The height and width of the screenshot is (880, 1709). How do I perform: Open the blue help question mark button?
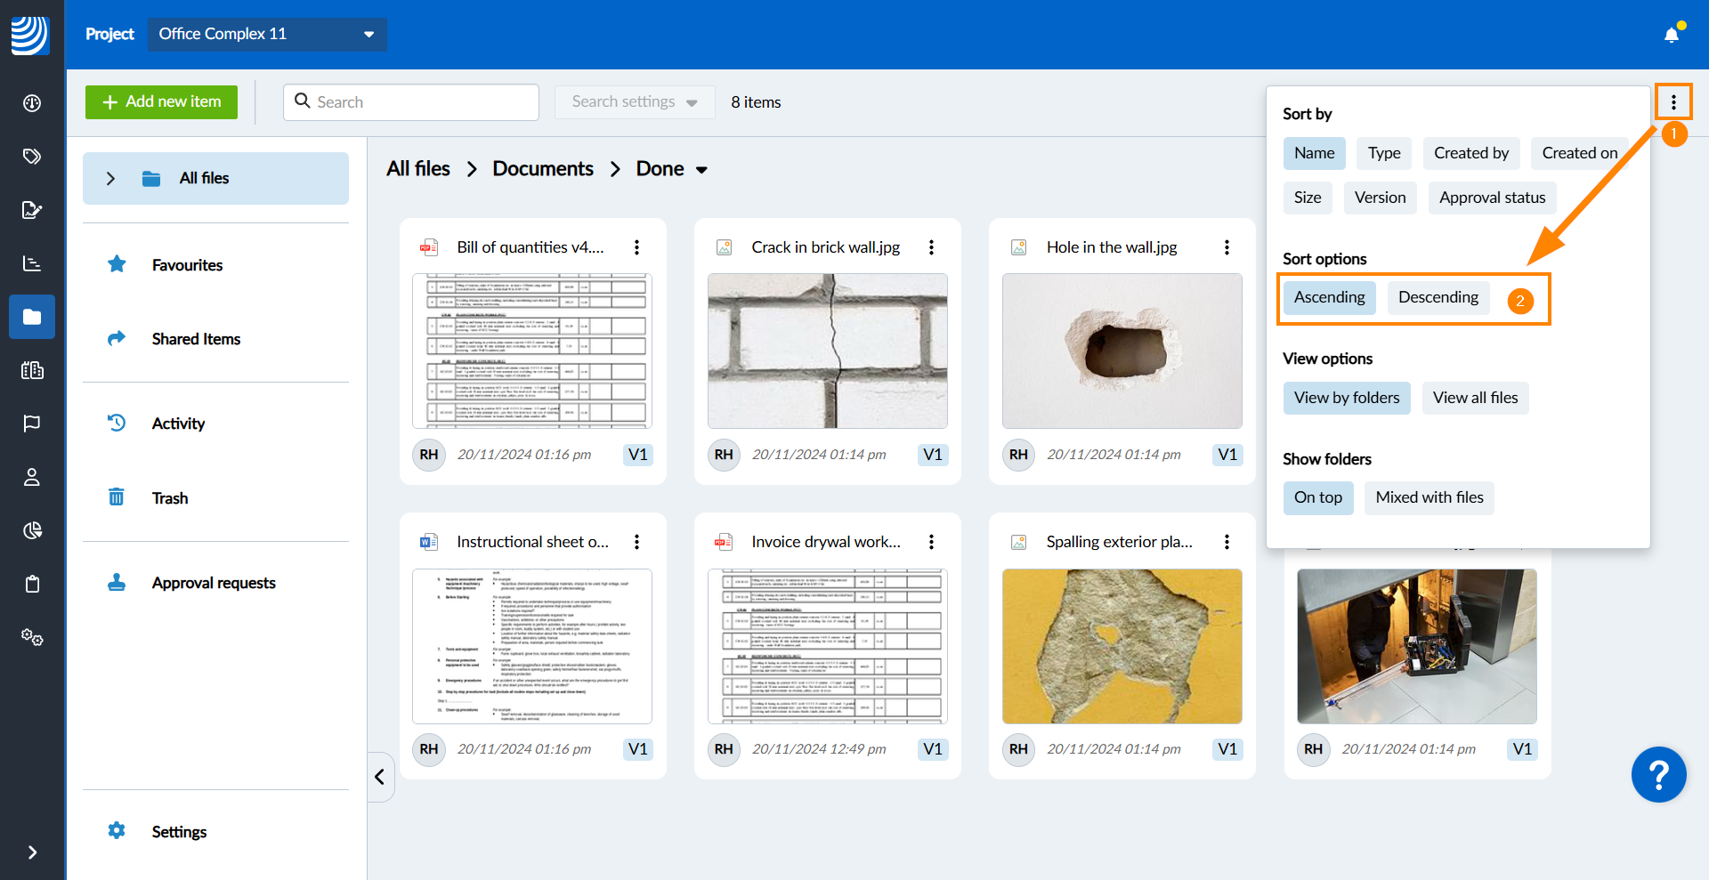point(1657,774)
